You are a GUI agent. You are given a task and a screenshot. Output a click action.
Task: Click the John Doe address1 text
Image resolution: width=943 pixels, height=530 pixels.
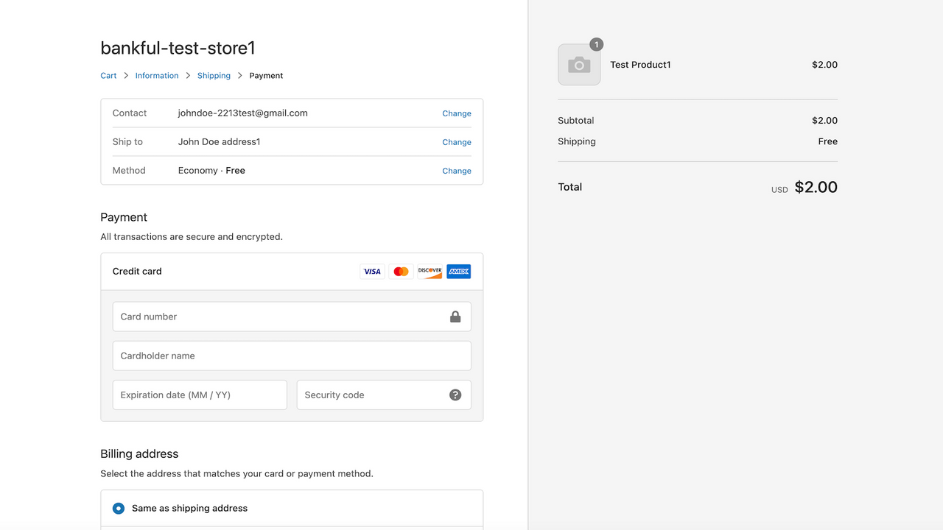point(220,142)
